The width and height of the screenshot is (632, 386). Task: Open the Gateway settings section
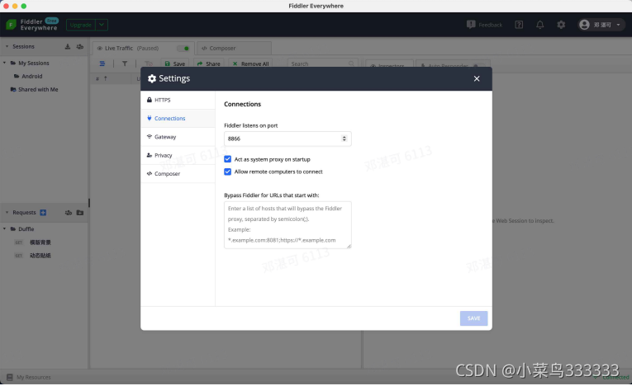point(178,137)
